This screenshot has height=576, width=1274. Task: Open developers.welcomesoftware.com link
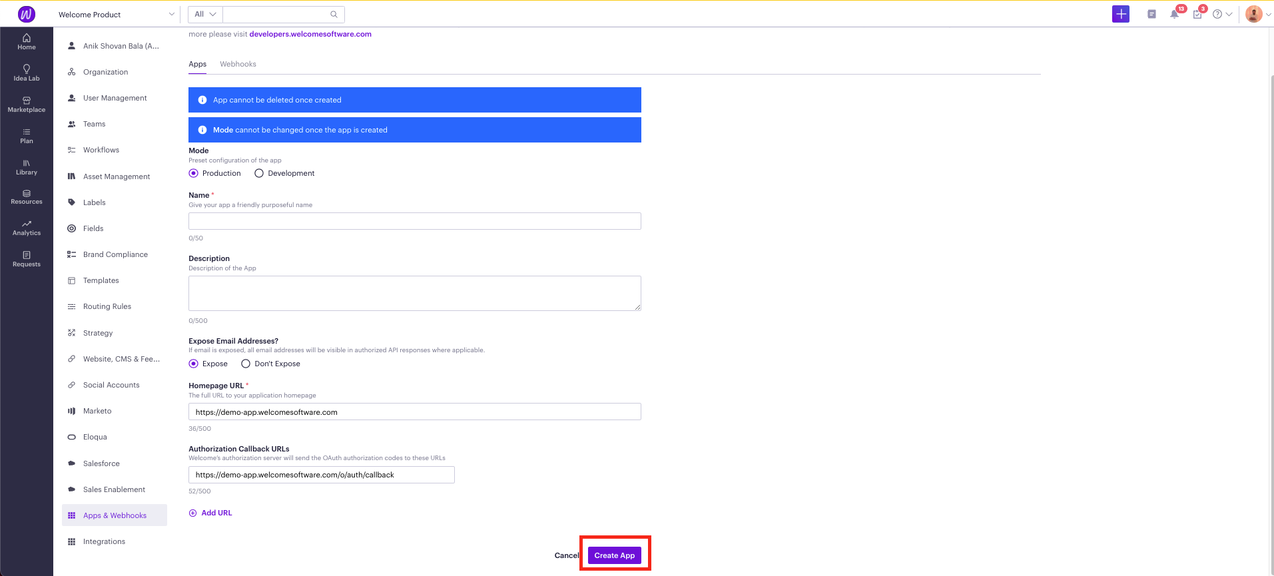pos(310,34)
